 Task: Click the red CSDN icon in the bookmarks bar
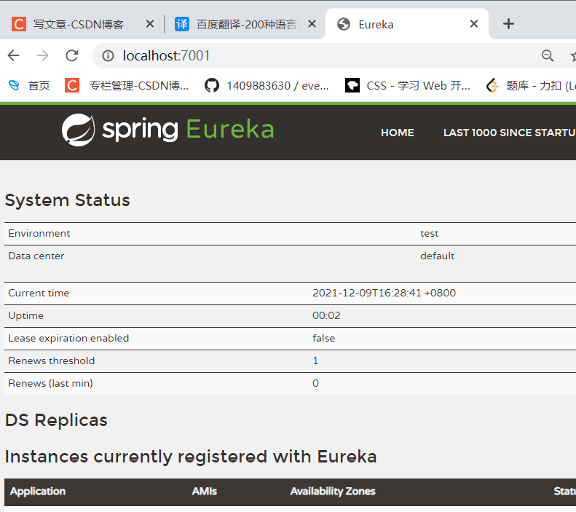coord(72,86)
